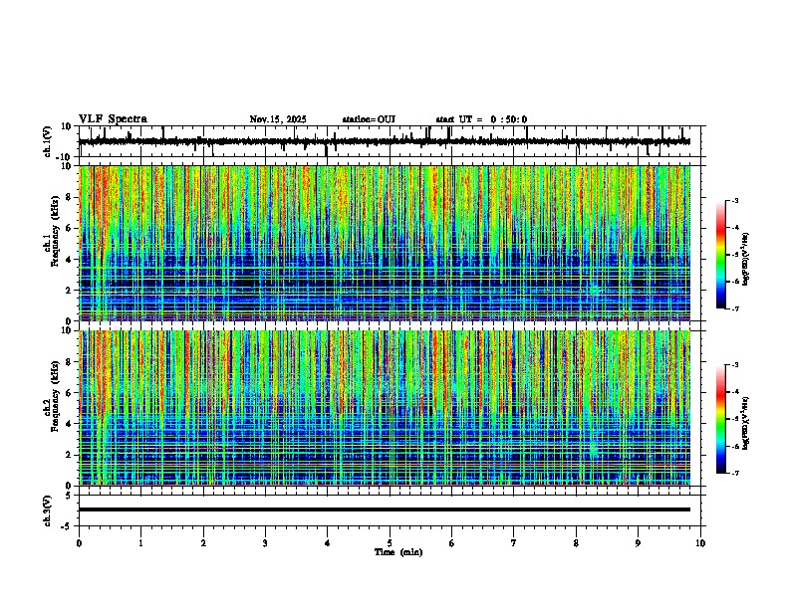Click the "8" kHz tick on ch.1 frequency axis
The image size is (789, 609).
tap(69, 197)
